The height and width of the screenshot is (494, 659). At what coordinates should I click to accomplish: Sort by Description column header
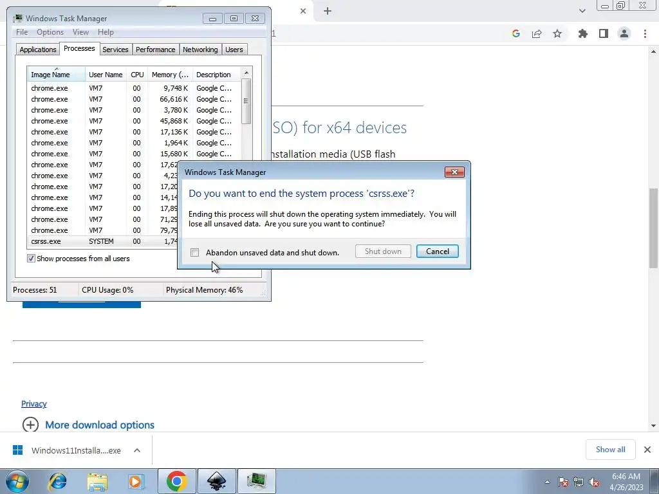tap(216, 75)
